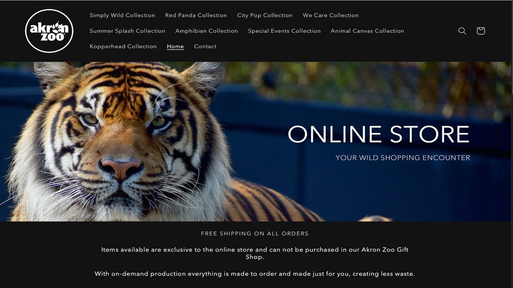Open Animal Canvas Collection

click(367, 31)
